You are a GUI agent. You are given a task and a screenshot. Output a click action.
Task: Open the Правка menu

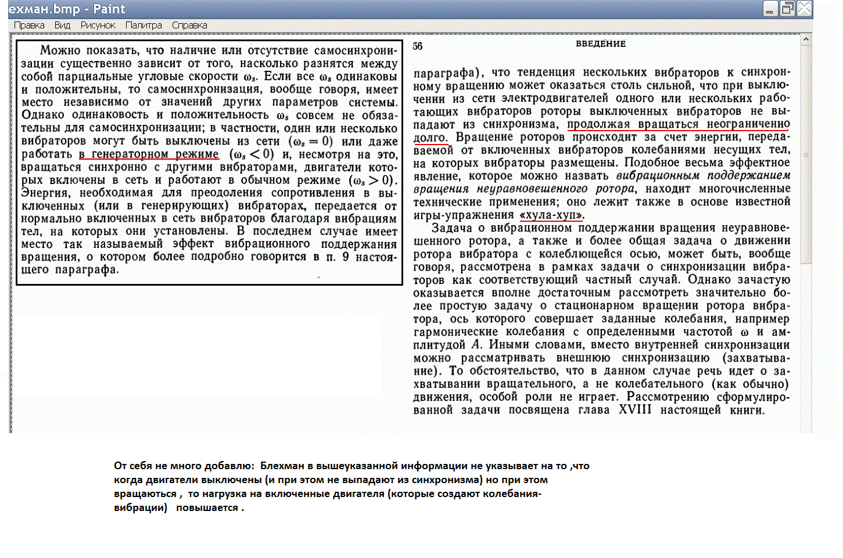(x=29, y=26)
